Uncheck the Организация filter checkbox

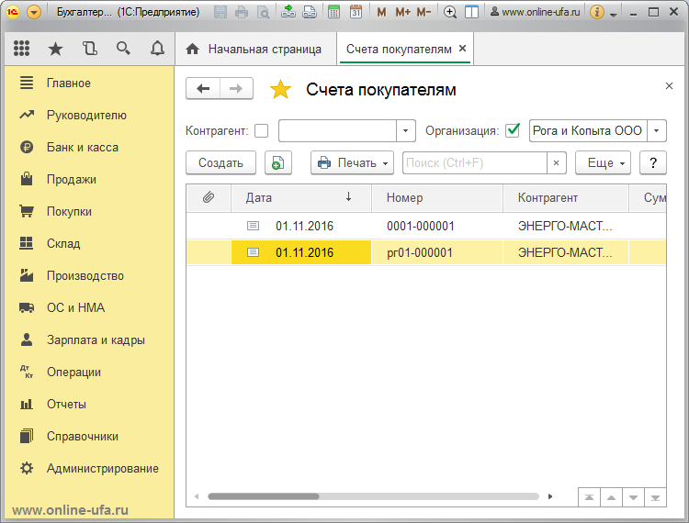pos(513,131)
